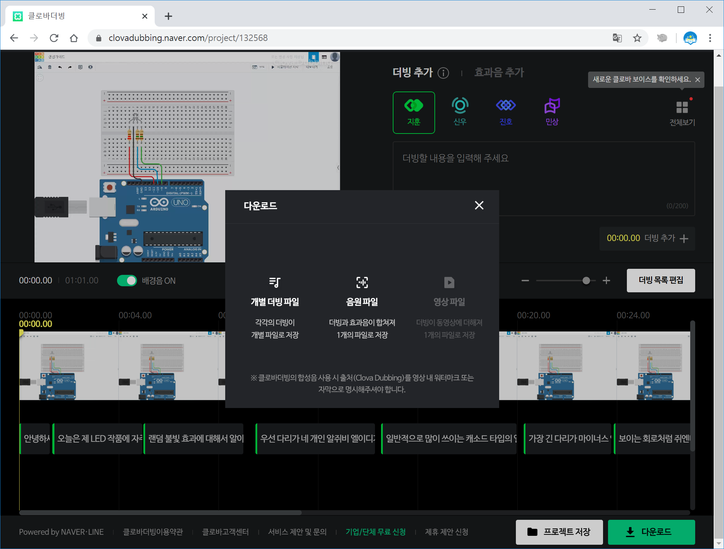Open 기업/단체 무료 신청 link

pyautogui.click(x=375, y=532)
